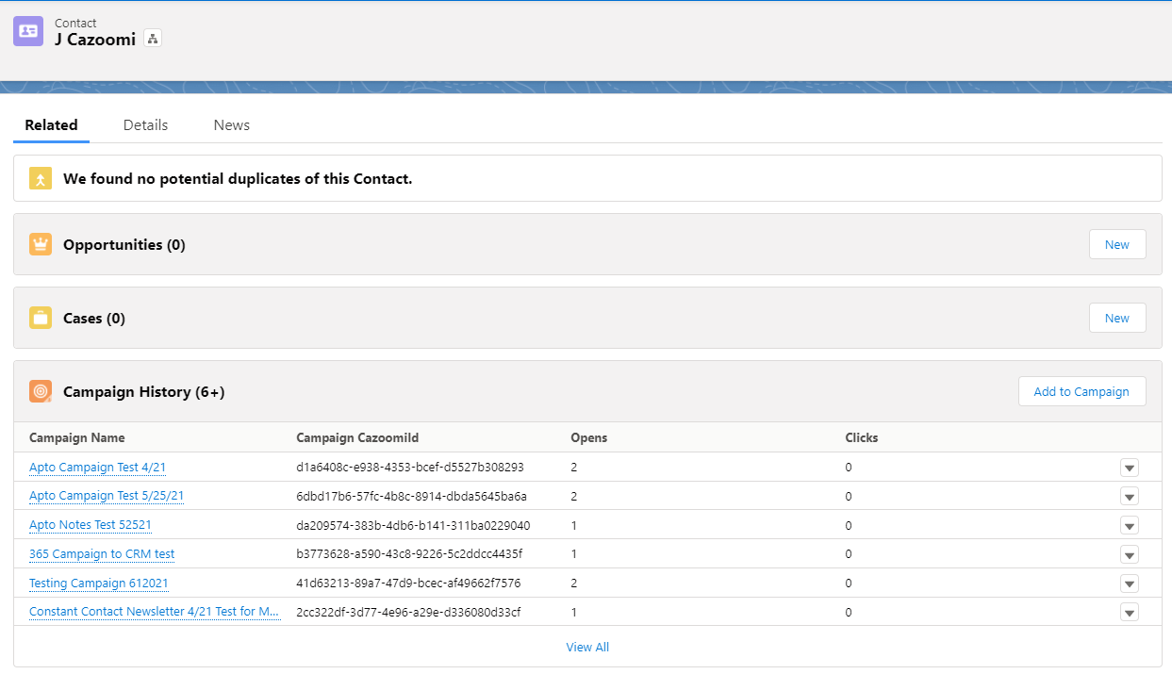This screenshot has height=674, width=1172.
Task: Click the Campaign History target icon
Action: pos(41,391)
